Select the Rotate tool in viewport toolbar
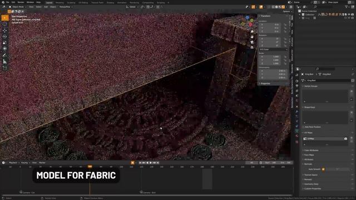 [x=5, y=37]
